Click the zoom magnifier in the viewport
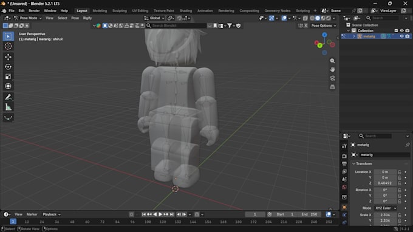This screenshot has width=413, height=232. (332, 61)
